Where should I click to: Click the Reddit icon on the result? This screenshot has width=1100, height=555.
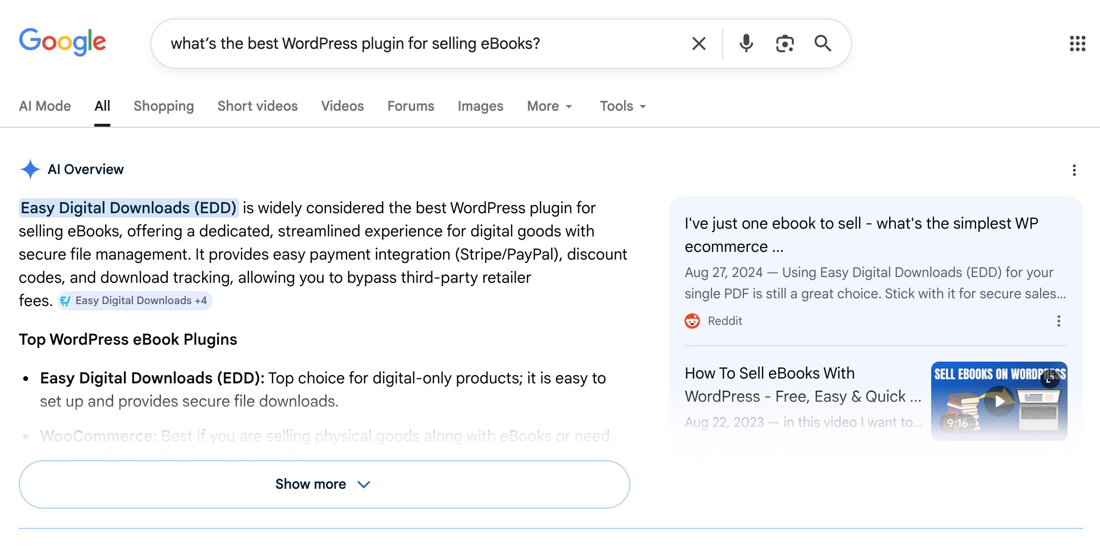(x=692, y=321)
